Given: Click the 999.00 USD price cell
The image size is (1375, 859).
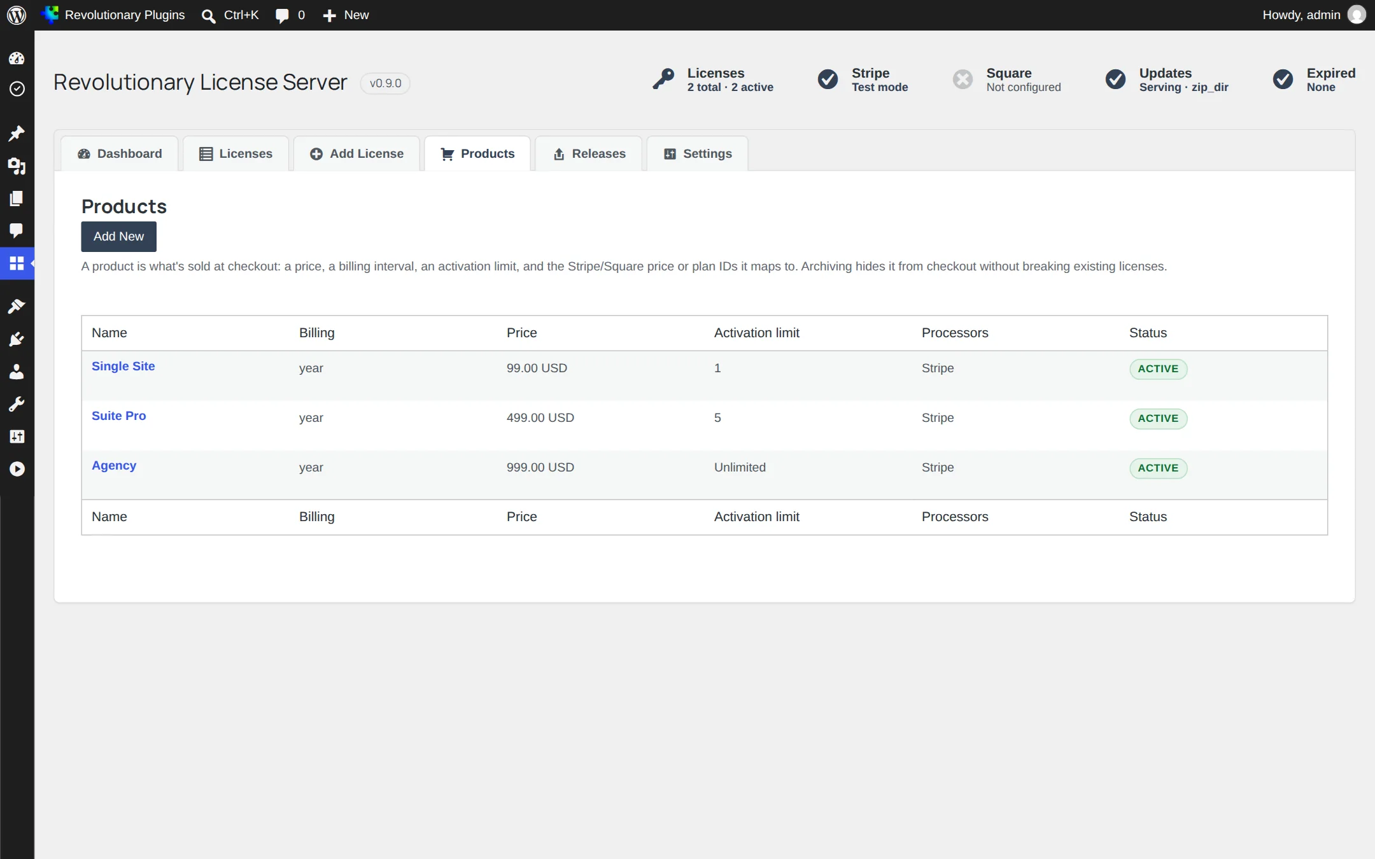Looking at the screenshot, I should coord(540,467).
